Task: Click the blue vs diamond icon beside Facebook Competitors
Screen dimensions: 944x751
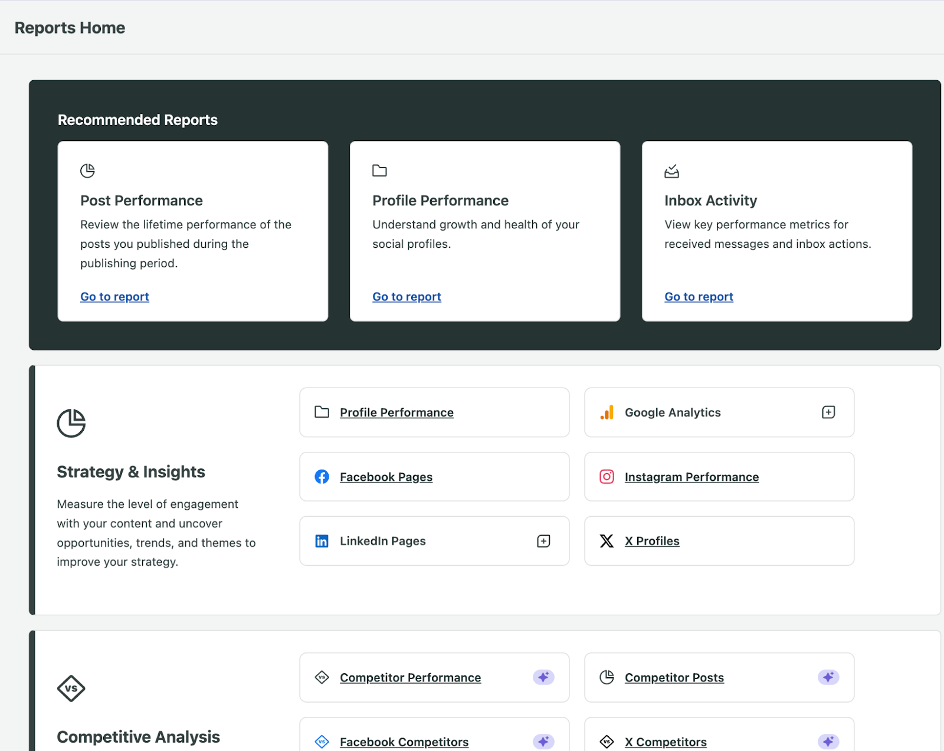Action: point(322,742)
